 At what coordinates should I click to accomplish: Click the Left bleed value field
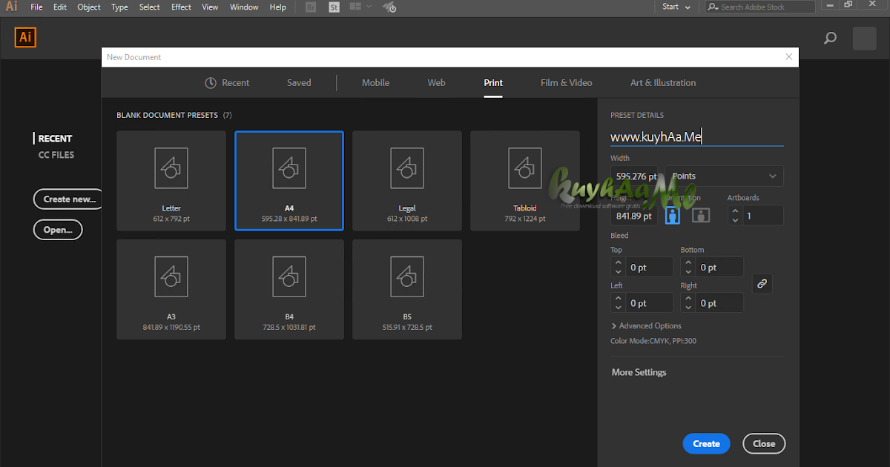(649, 303)
